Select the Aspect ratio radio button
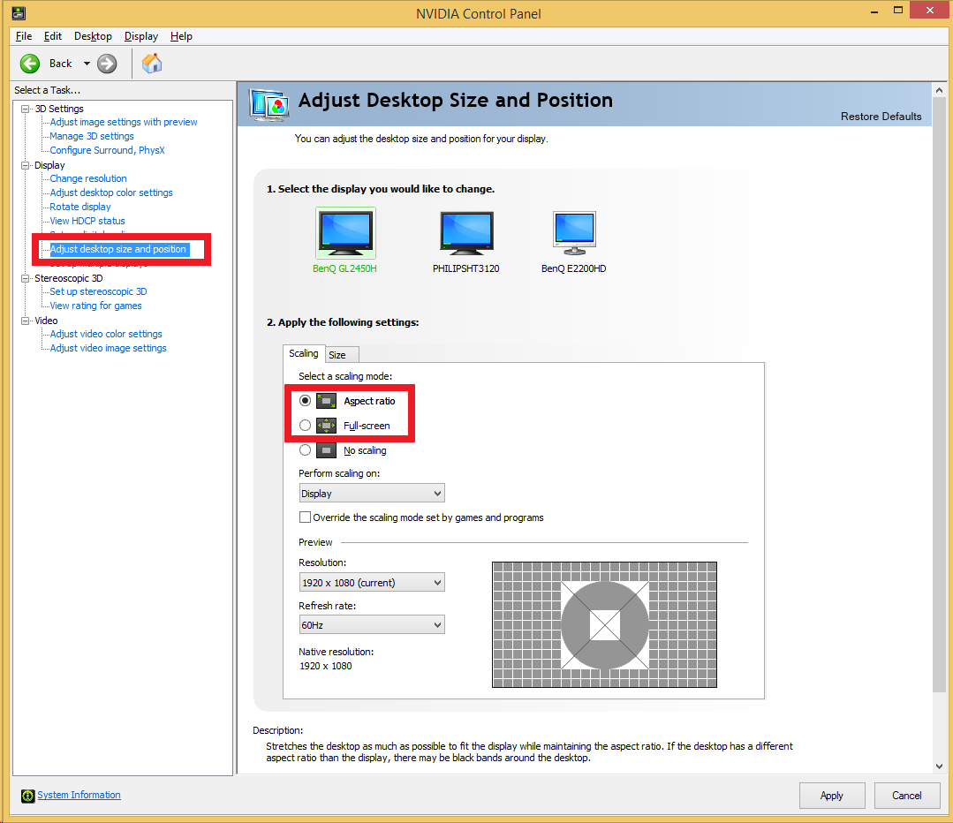 305,401
